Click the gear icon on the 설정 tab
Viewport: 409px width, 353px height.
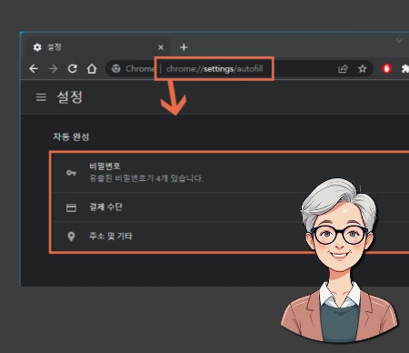pyautogui.click(x=37, y=47)
